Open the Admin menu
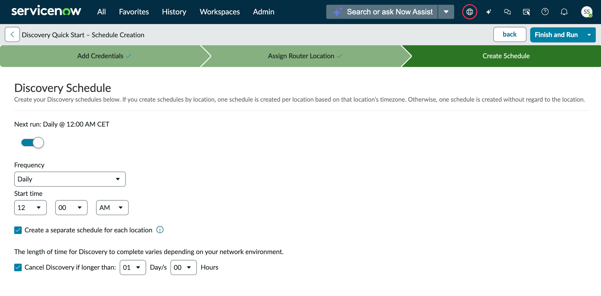 (264, 12)
